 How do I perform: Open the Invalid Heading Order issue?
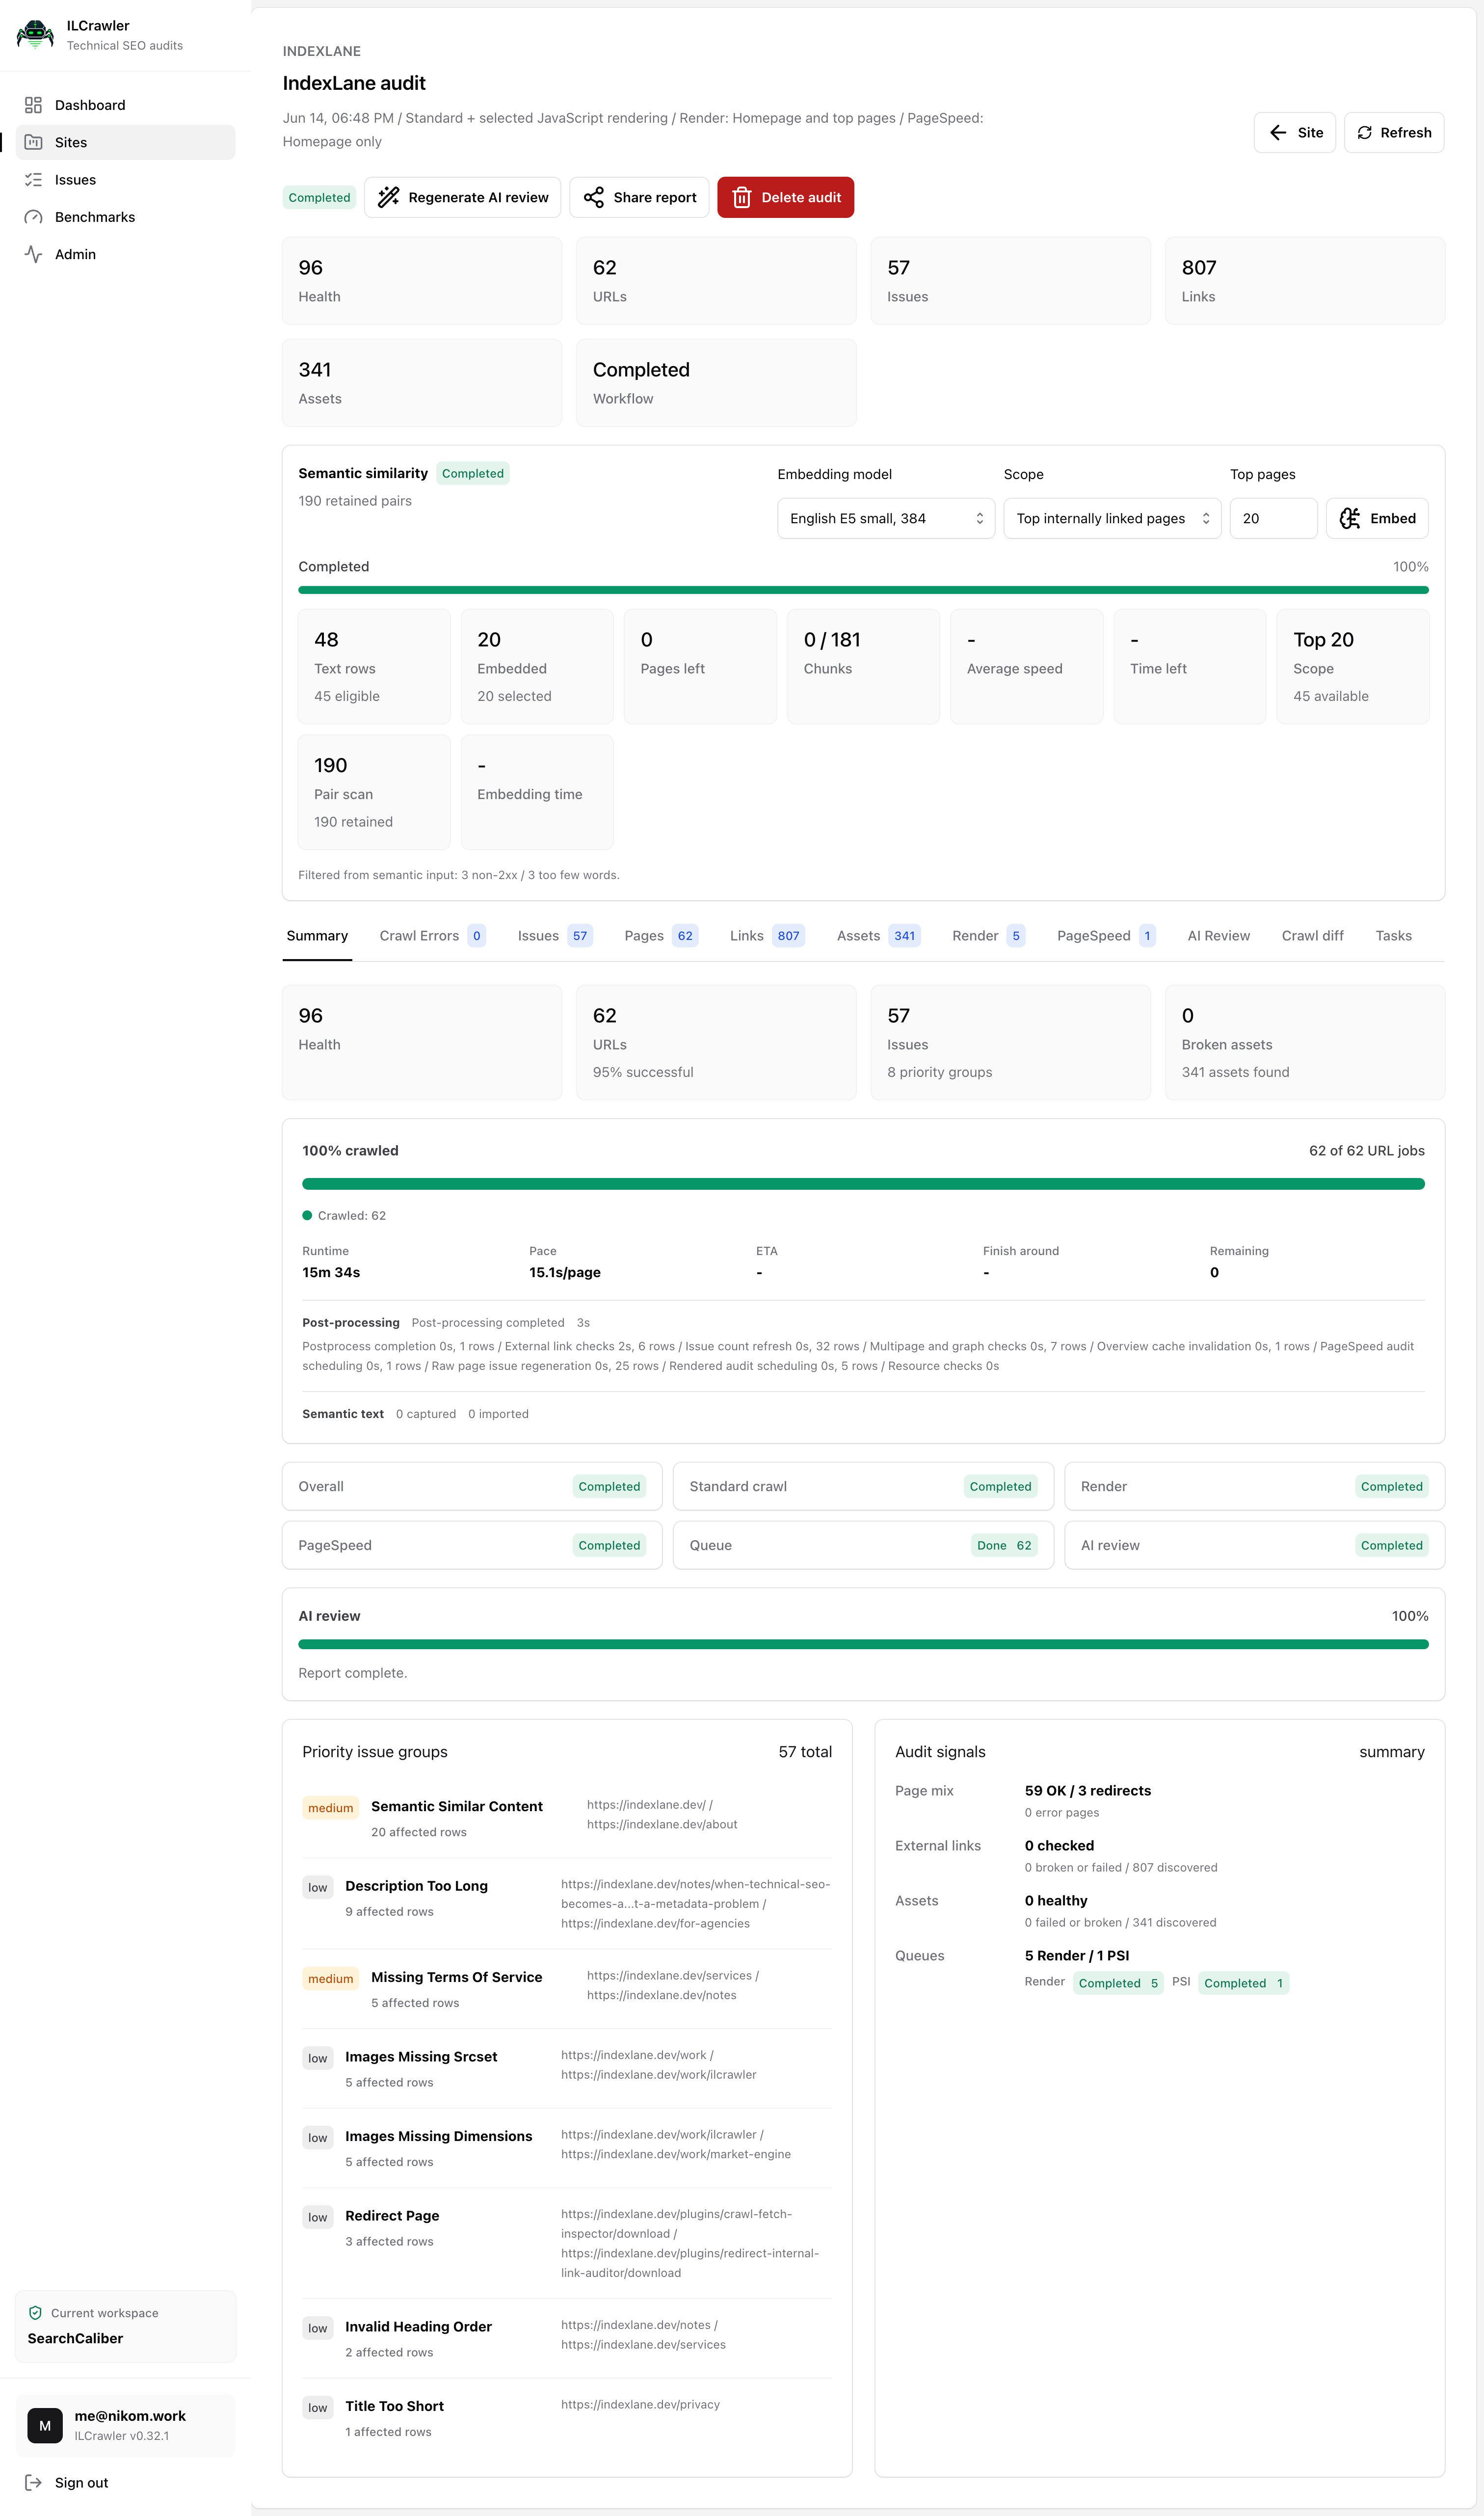pyautogui.click(x=567, y=2338)
